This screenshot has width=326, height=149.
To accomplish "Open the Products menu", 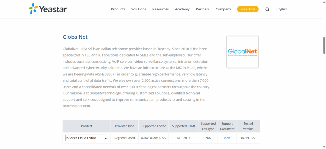I will 118,9.
